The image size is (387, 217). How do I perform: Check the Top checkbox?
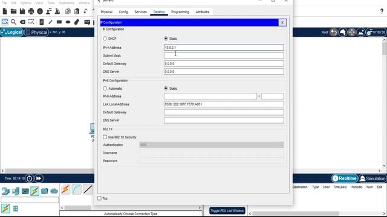[x=99, y=198]
